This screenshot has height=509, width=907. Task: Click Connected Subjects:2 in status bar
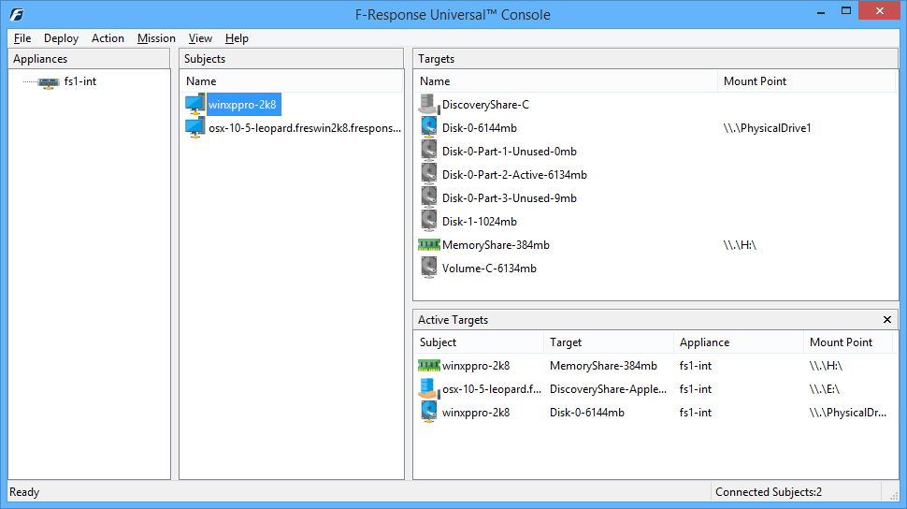[x=769, y=492]
